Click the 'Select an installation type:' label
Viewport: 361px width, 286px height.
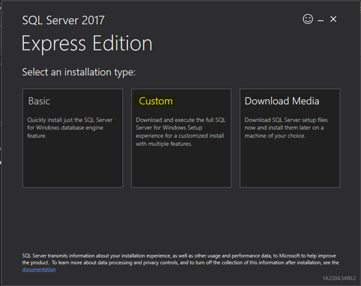pos(78,73)
